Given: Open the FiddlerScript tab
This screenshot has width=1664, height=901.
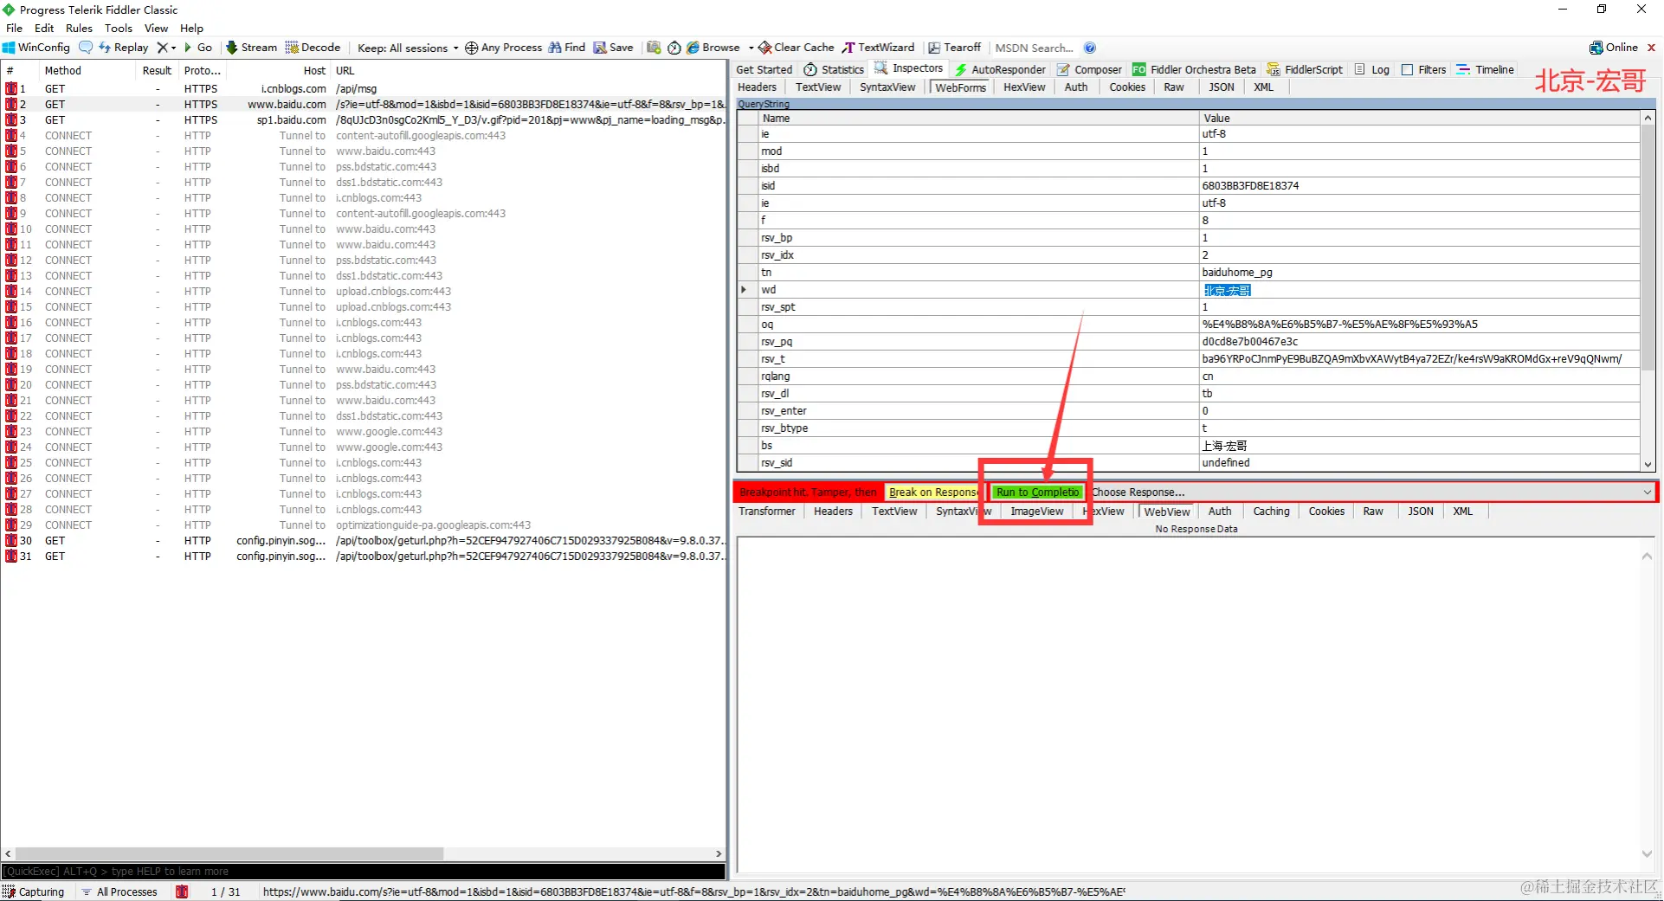Looking at the screenshot, I should [x=1305, y=69].
